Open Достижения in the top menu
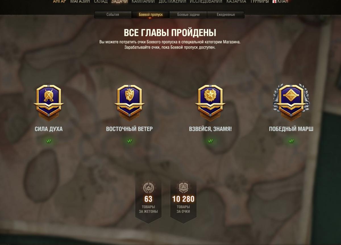Image resolution: width=341 pixels, height=245 pixels. [172, 2]
